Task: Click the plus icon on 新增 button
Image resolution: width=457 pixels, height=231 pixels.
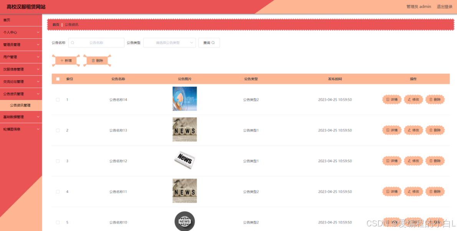Action: 62,61
